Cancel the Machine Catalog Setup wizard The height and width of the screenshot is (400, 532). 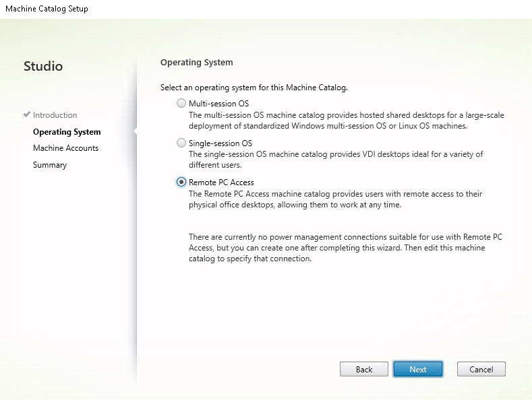tap(481, 369)
